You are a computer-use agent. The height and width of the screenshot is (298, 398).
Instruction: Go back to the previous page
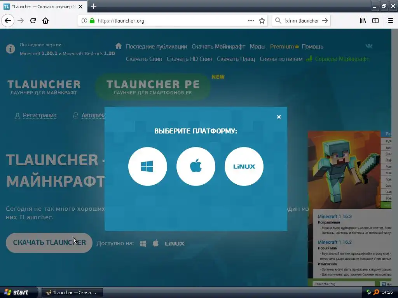pyautogui.click(x=8, y=21)
